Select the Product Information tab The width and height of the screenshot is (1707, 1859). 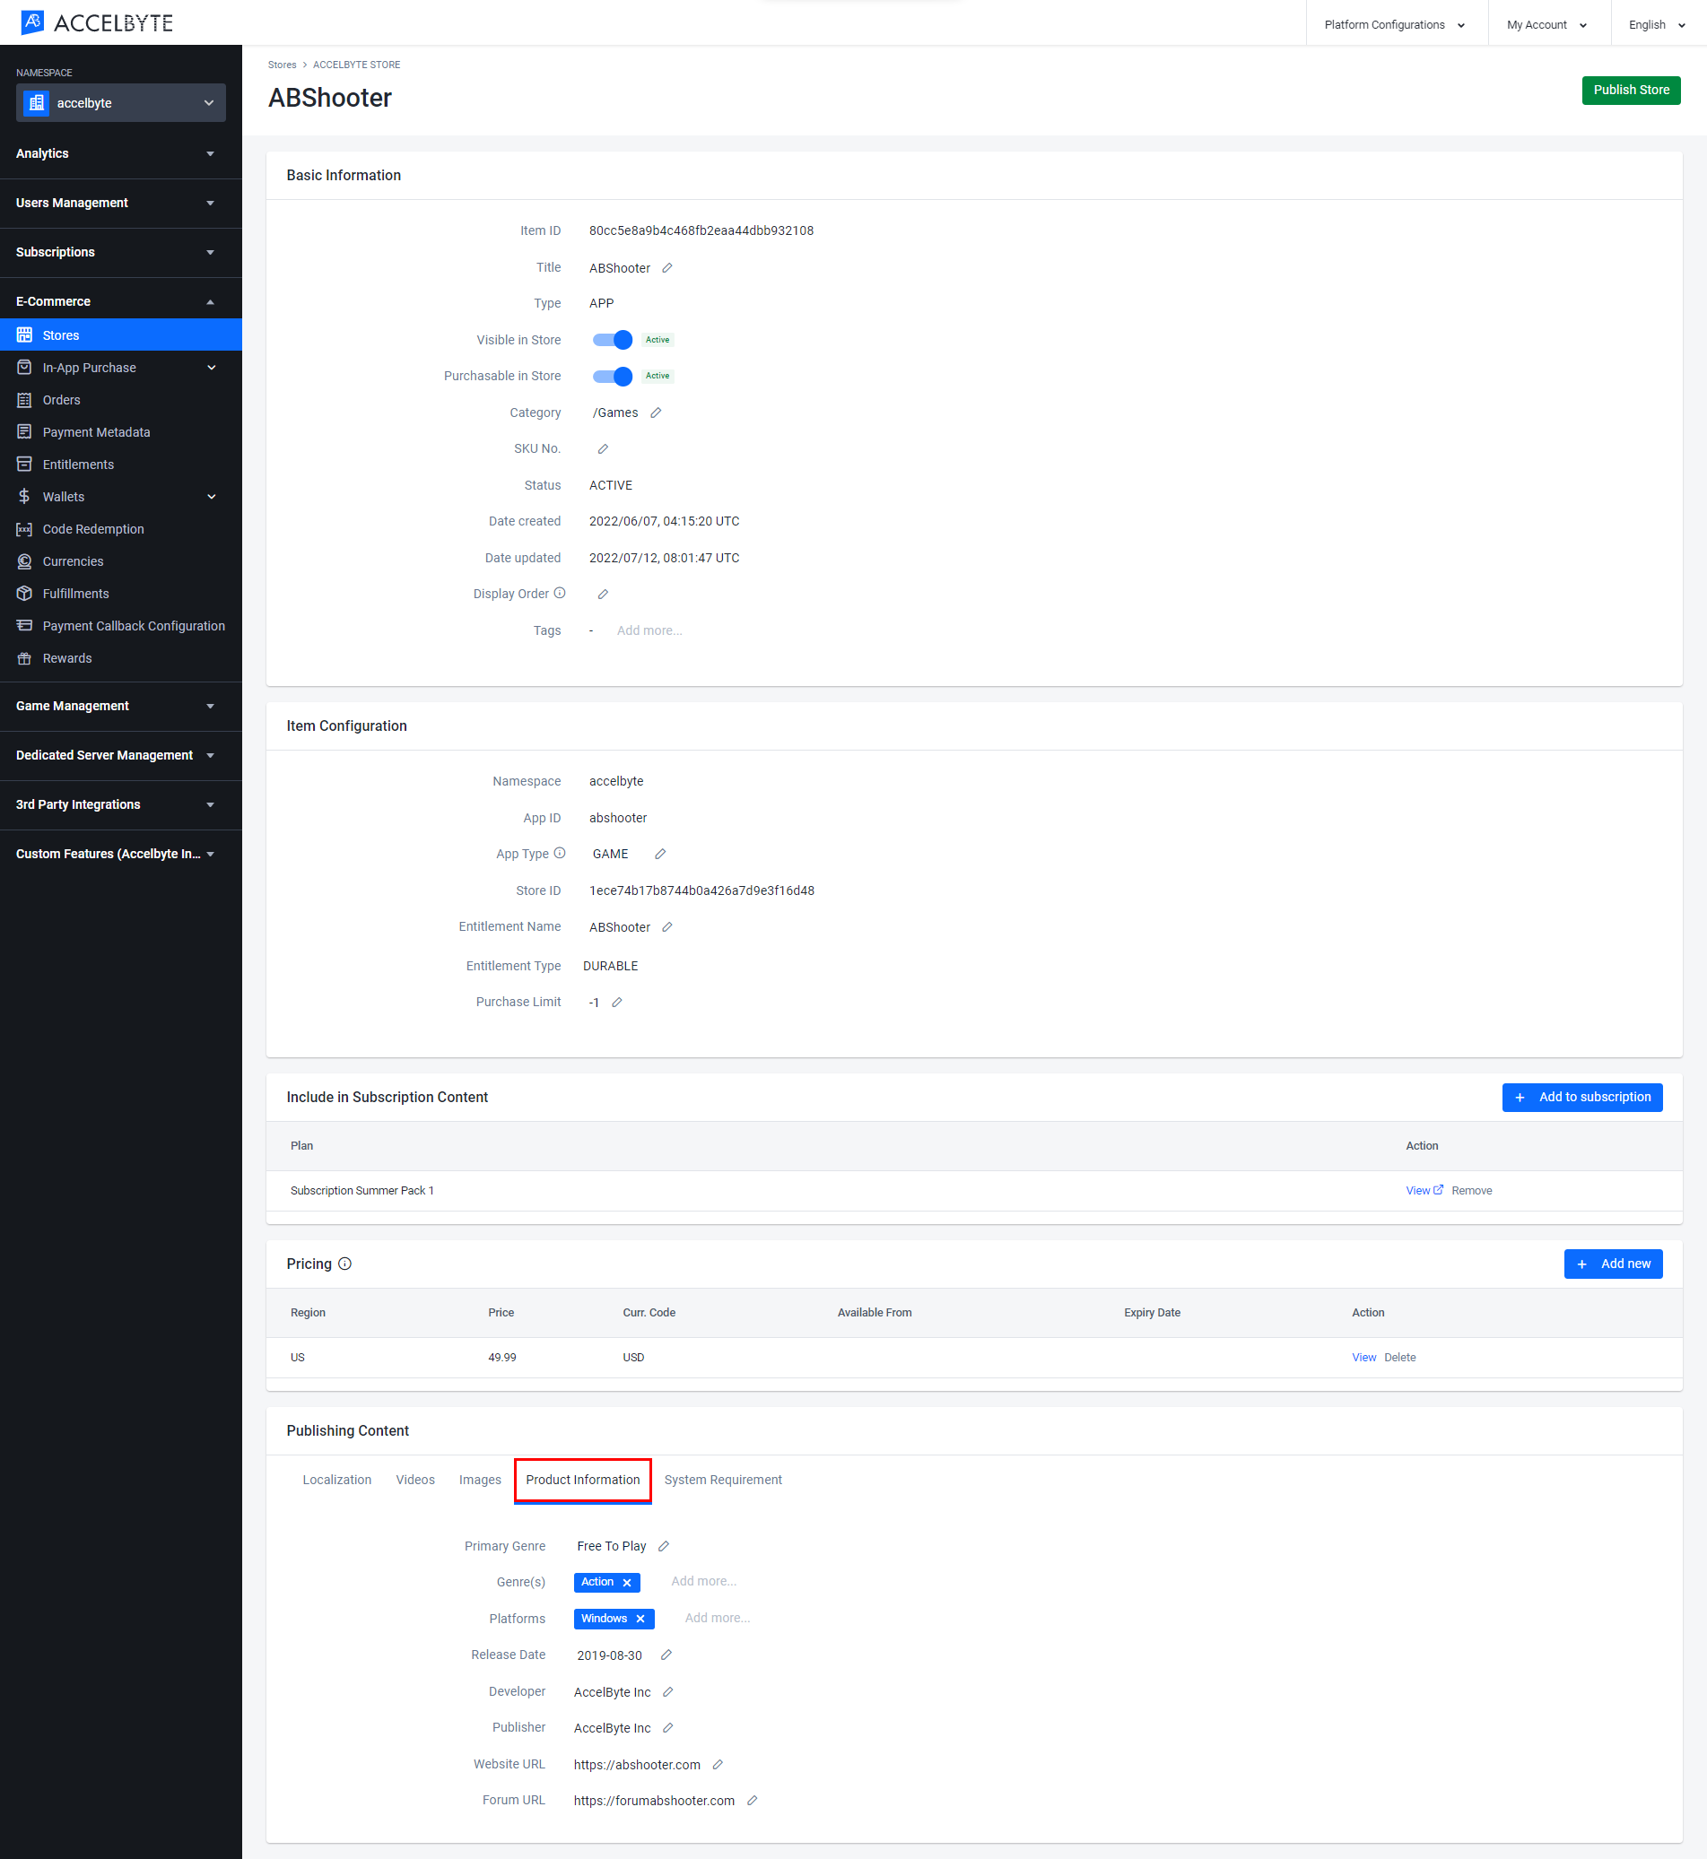coord(583,1480)
